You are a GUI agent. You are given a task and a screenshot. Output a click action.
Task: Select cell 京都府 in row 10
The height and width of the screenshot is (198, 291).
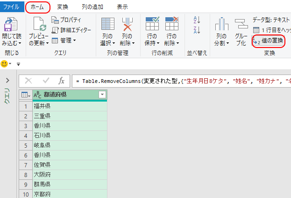click(70, 194)
